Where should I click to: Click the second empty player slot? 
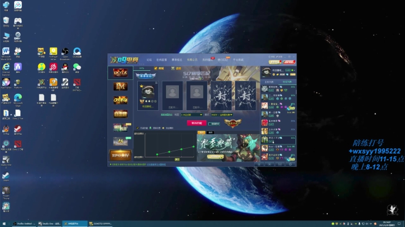172,96
